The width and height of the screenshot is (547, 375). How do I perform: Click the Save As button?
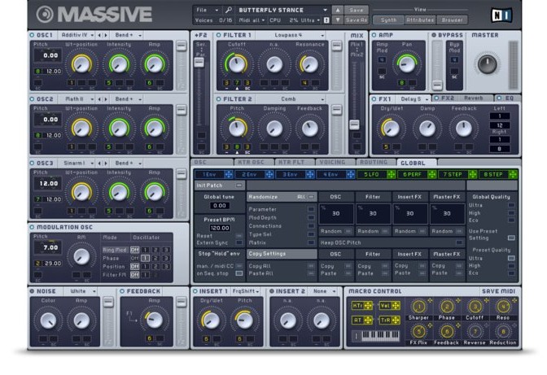357,20
